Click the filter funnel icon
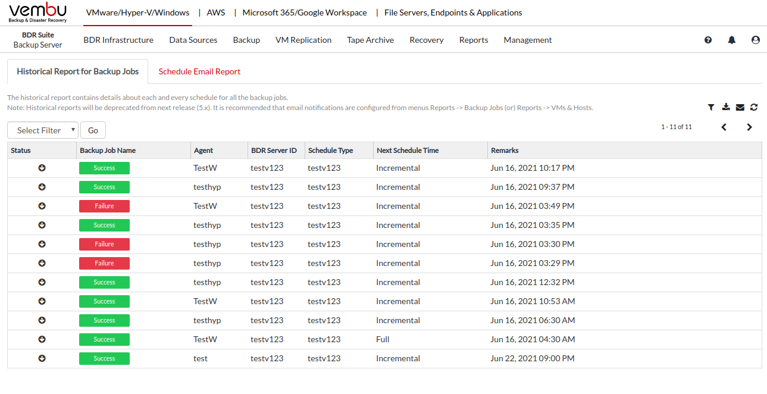 click(x=711, y=107)
